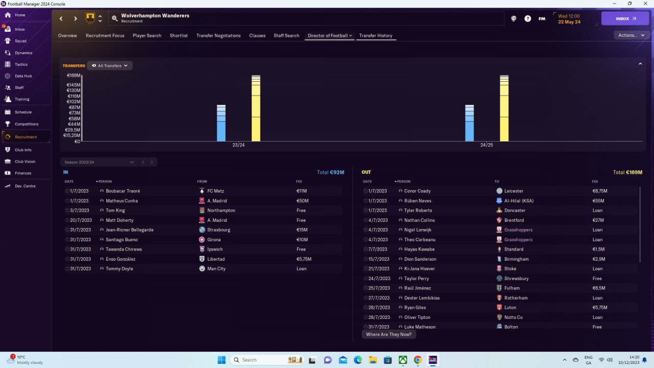Open Google Chrome from the taskbar
Screen dimensions: 654x368
click(417, 360)
